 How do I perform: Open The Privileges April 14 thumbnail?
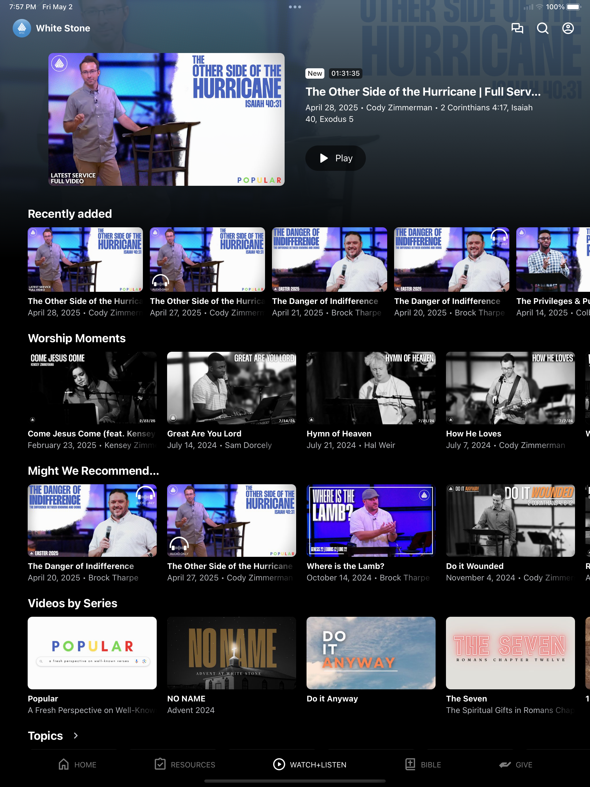click(x=553, y=259)
